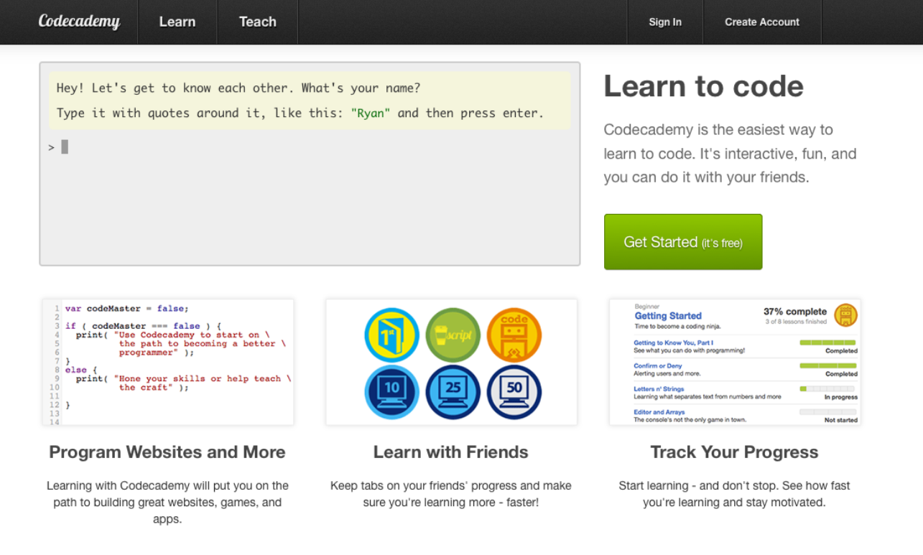The image size is (923, 555).
Task: Click the "Learn with Friends" heading
Action: (x=451, y=452)
